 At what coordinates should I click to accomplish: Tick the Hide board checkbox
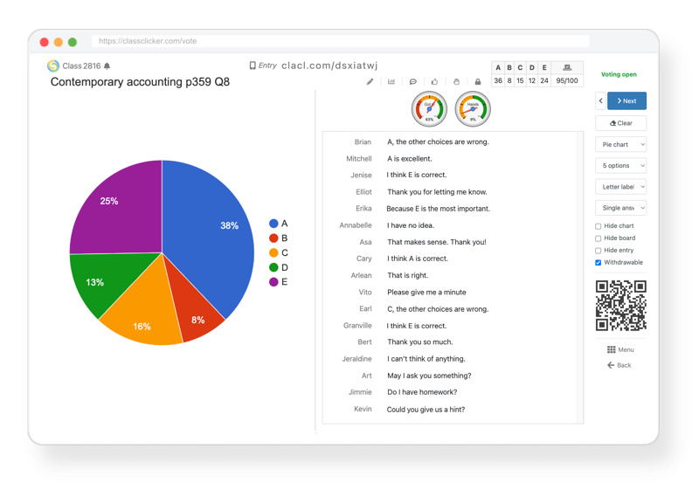click(x=598, y=238)
